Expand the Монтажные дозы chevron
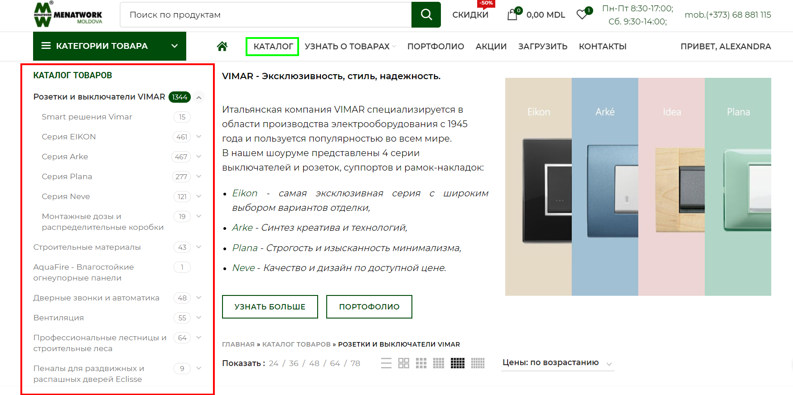This screenshot has height=395, width=793. click(198, 216)
